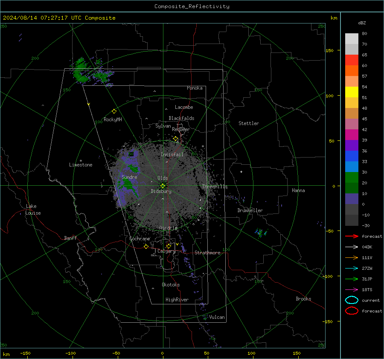The width and height of the screenshot is (384, 359).
Task: Click the asterisk marker above Limestone
Action: (x=81, y=161)
